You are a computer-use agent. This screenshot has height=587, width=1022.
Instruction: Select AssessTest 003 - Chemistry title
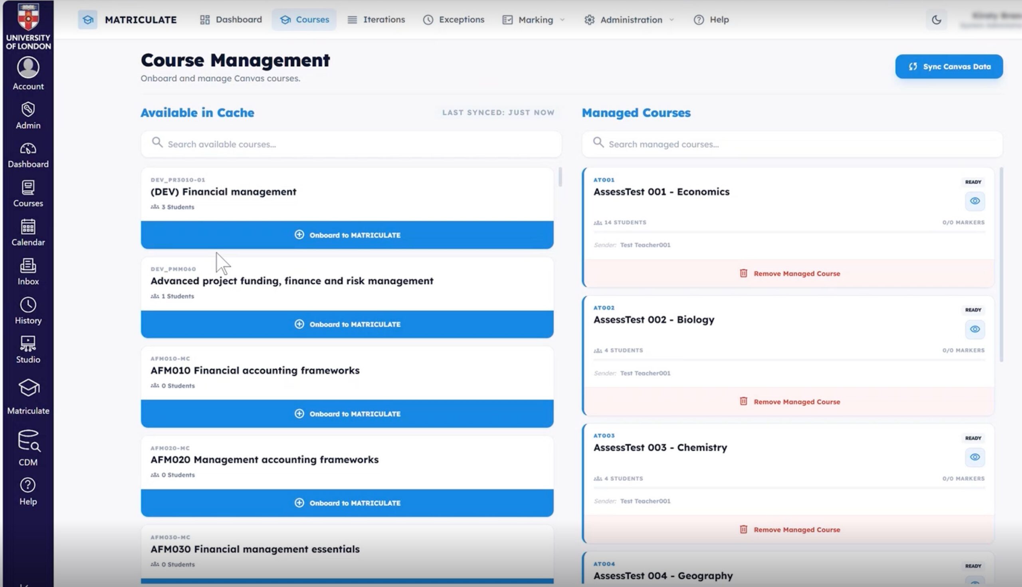(x=660, y=447)
